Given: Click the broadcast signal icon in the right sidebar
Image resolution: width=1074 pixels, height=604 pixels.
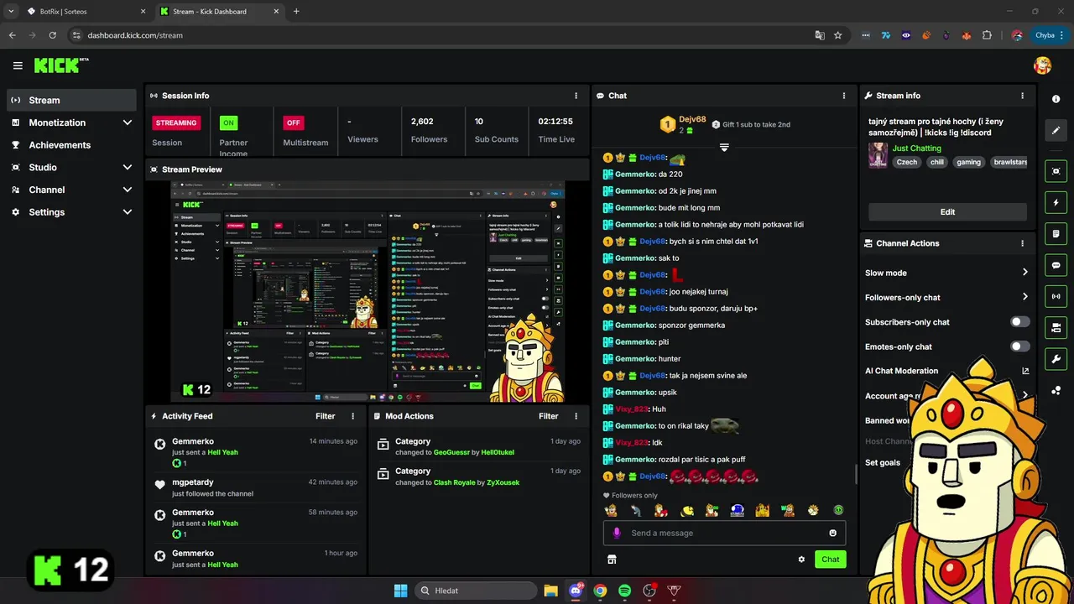Looking at the screenshot, I should point(1056,296).
